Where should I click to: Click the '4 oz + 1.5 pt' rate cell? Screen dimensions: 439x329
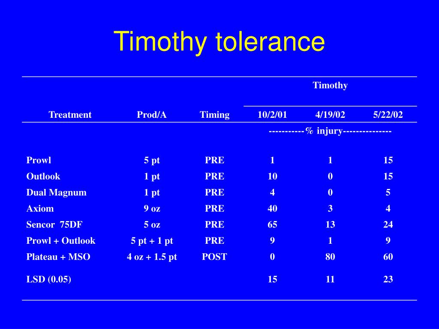tap(152, 257)
